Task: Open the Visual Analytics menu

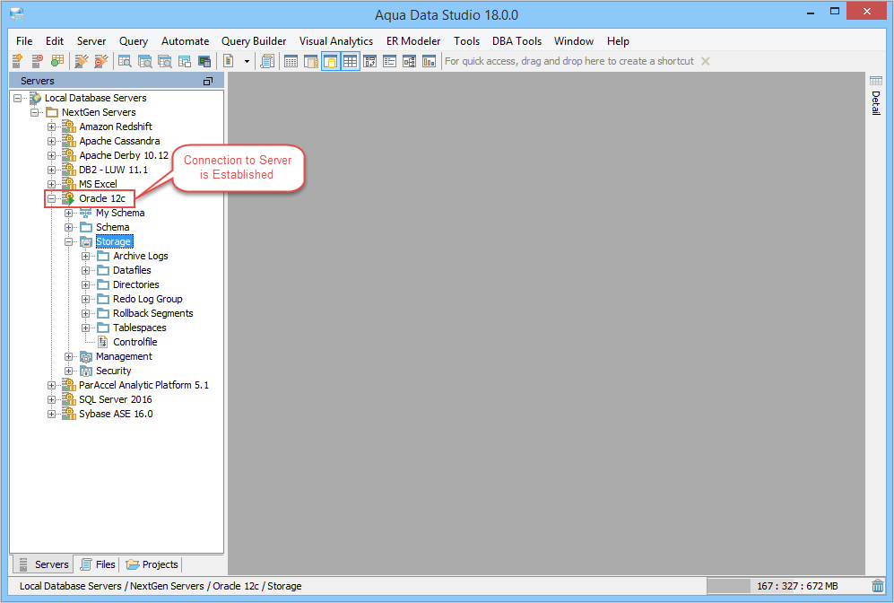Action: (x=336, y=41)
